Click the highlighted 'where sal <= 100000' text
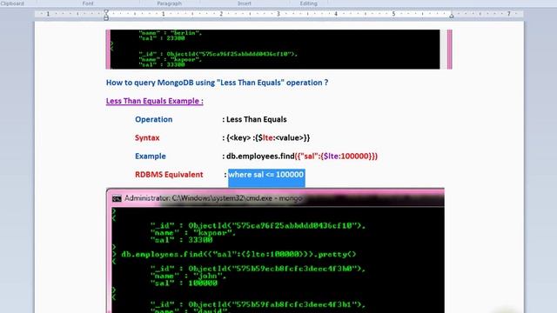Viewport: 557px width, 313px height. coord(266,175)
